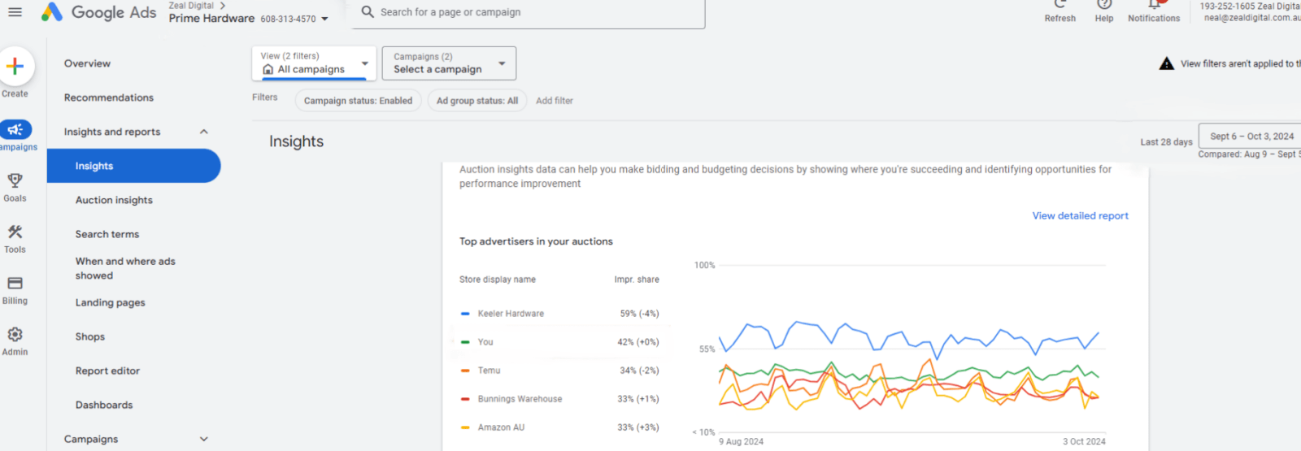Screen dimensions: 1301x451
Task: Open Auction insights
Action: (114, 200)
